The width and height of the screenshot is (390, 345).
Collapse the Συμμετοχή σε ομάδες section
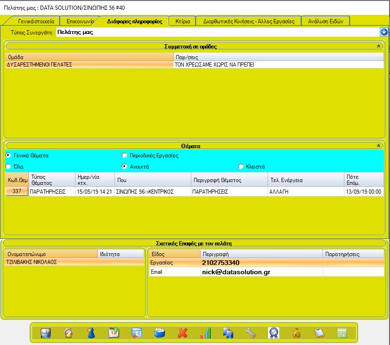[x=378, y=46]
